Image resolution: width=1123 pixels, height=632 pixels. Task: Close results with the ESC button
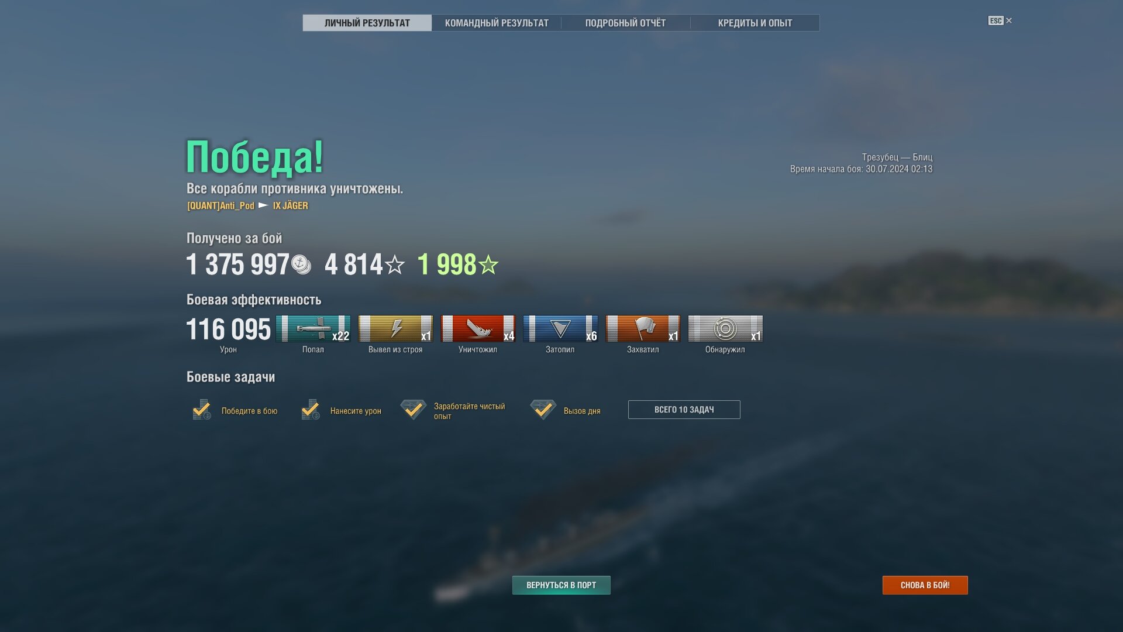pyautogui.click(x=1000, y=20)
